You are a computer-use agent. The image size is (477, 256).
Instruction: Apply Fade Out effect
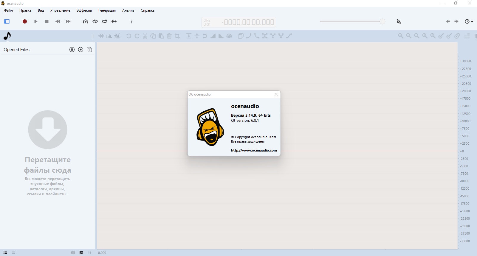click(x=221, y=36)
